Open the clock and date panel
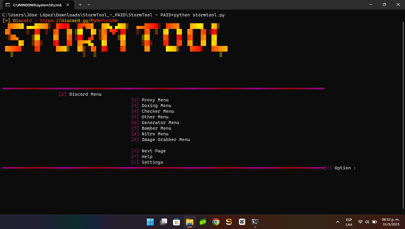The height and width of the screenshot is (229, 405). click(x=390, y=222)
